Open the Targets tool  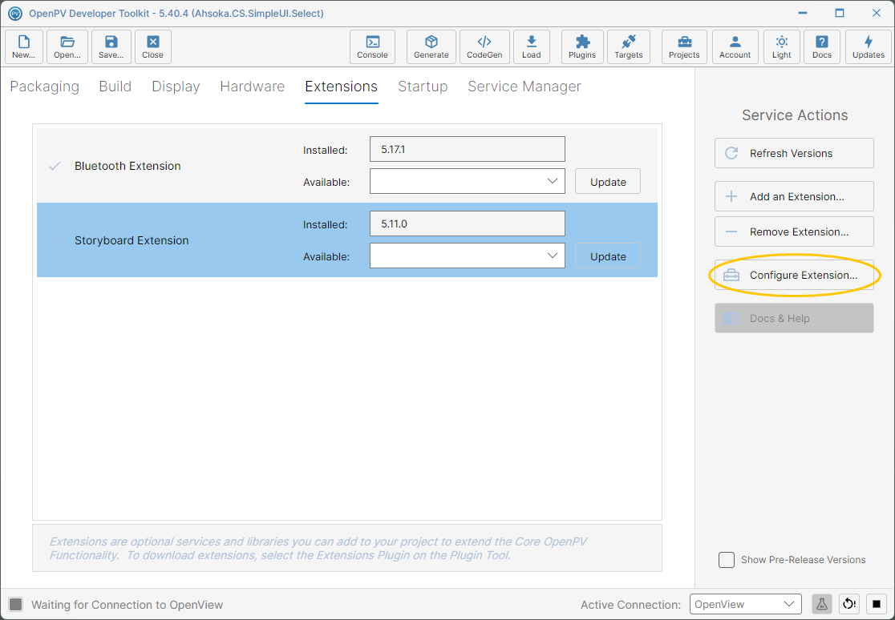point(629,46)
